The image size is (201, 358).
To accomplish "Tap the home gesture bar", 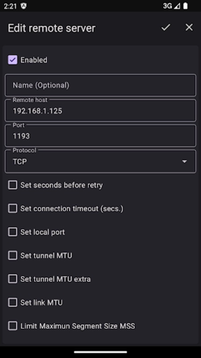I will tap(100, 352).
